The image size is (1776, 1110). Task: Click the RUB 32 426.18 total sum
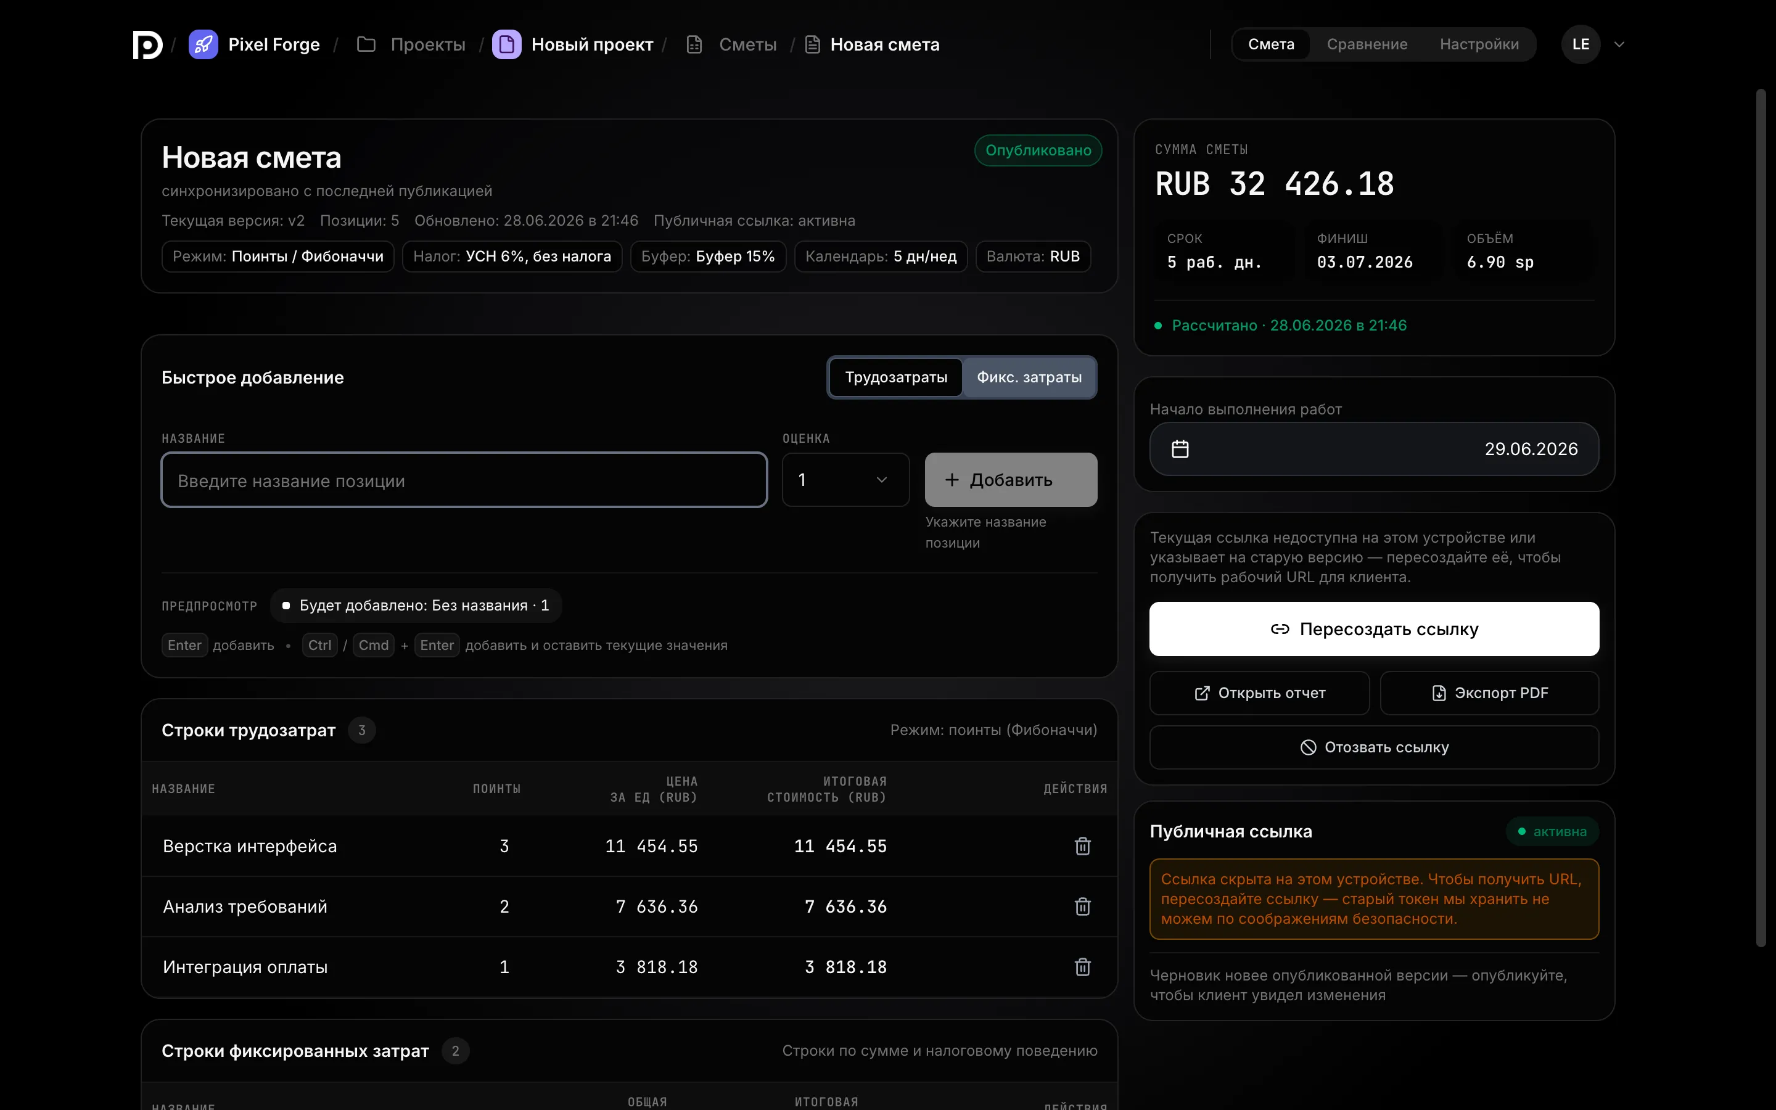coord(1274,184)
